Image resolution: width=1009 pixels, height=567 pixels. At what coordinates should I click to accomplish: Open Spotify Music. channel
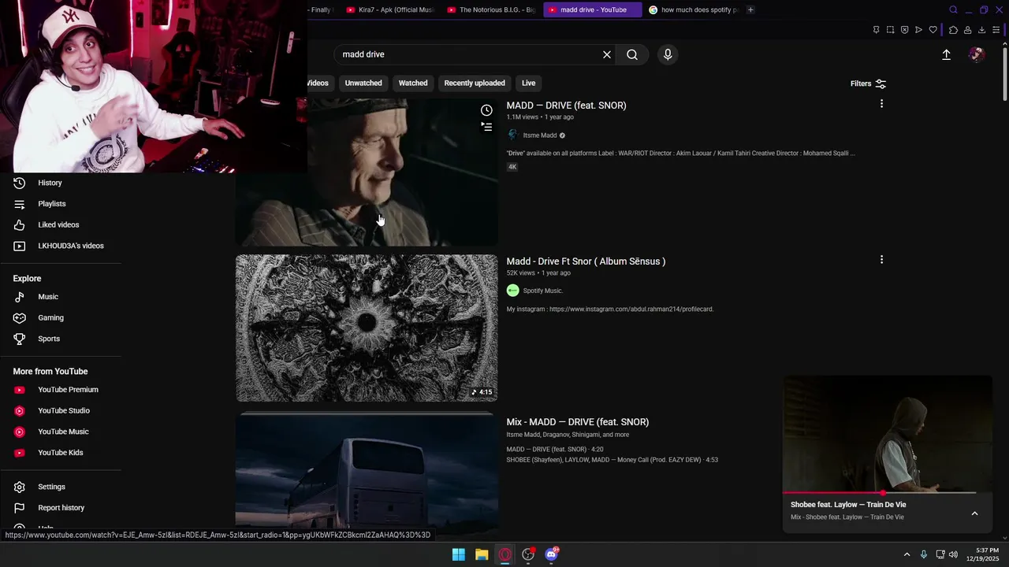coord(542,291)
